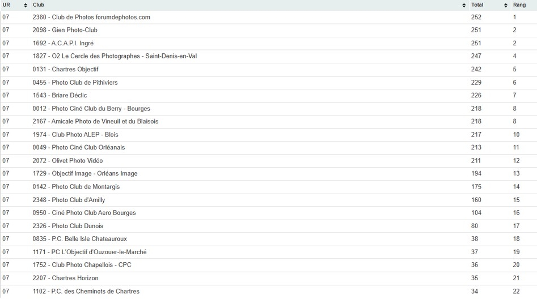Click the sort arrows in the Club column
Screen dimensions: 537x304
tap(464, 5)
